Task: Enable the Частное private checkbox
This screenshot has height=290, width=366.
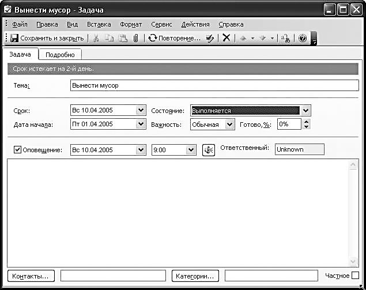Action: (x=355, y=276)
